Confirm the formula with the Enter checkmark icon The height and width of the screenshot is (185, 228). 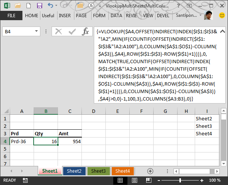point(72,32)
